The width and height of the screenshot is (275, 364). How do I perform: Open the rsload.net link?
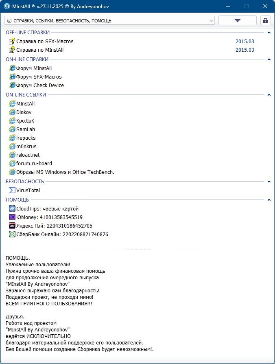click(28, 155)
